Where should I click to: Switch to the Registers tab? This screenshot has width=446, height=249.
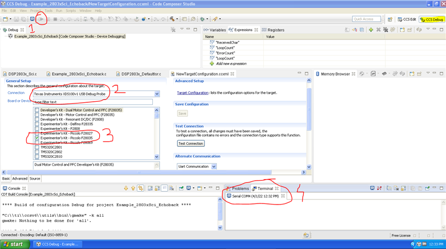click(x=273, y=30)
